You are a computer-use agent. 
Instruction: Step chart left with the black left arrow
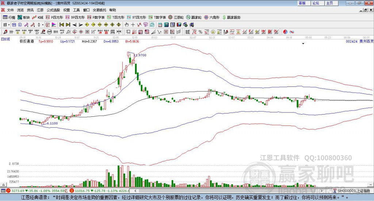coord(75,25)
